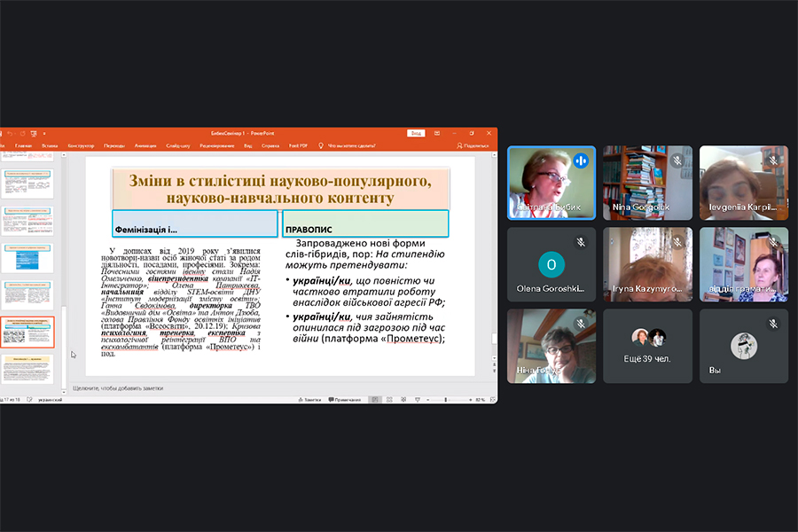Select Olena Goroshki... participant tile

click(552, 264)
